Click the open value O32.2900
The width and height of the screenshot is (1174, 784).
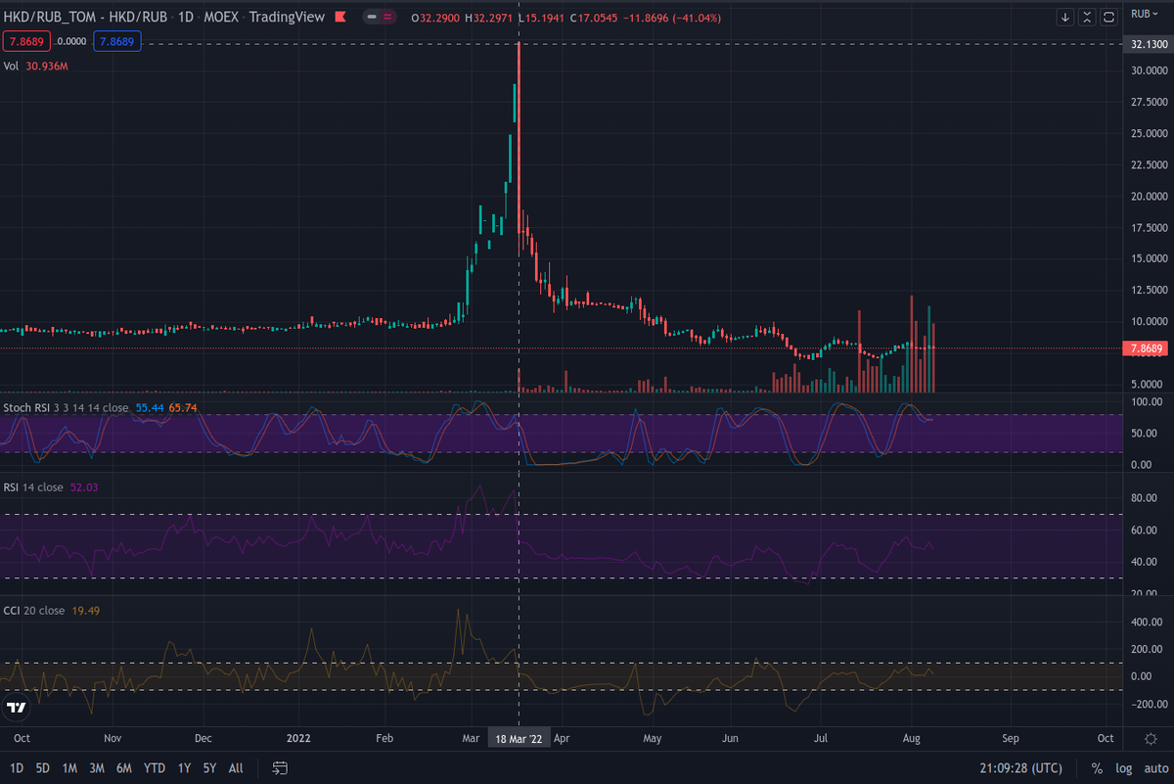(x=437, y=18)
